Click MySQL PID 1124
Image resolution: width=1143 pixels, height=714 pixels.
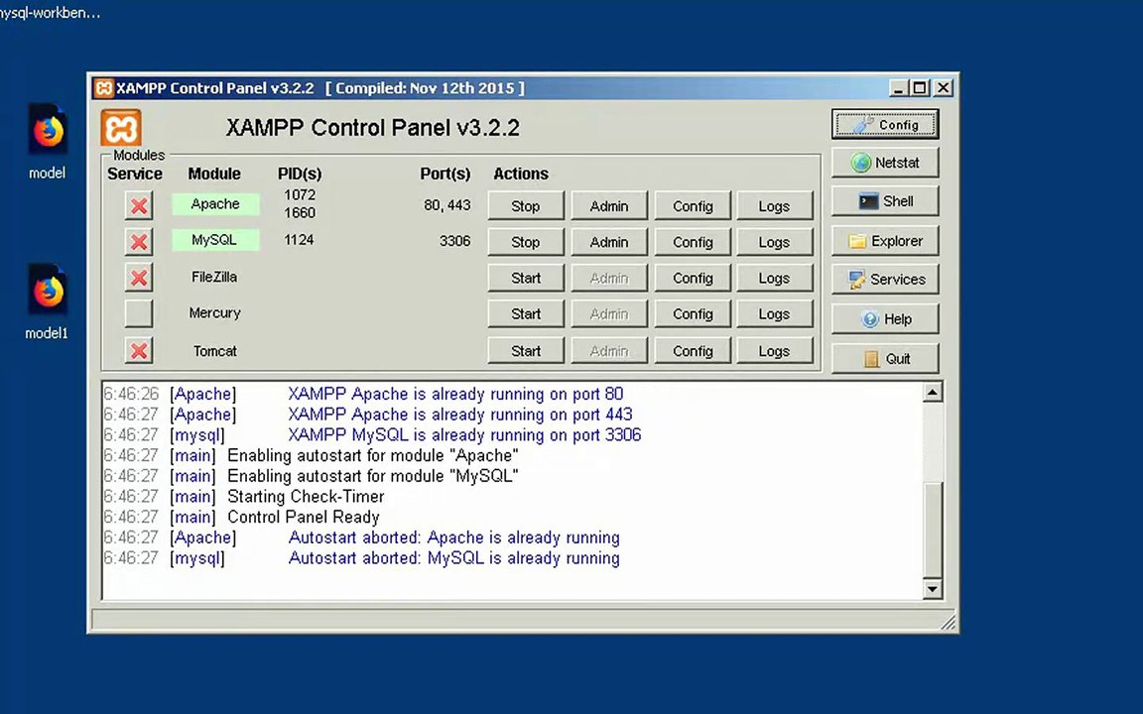click(x=299, y=240)
